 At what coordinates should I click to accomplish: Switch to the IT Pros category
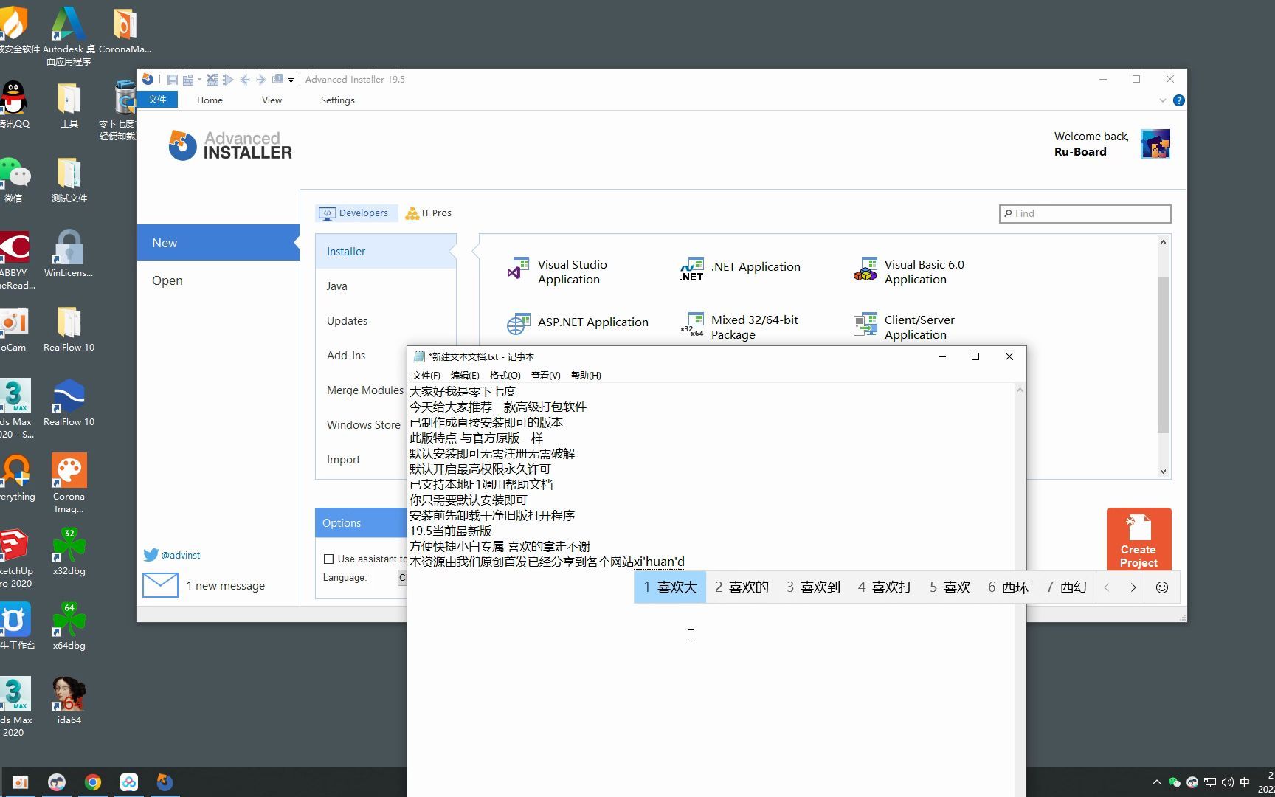(x=429, y=213)
